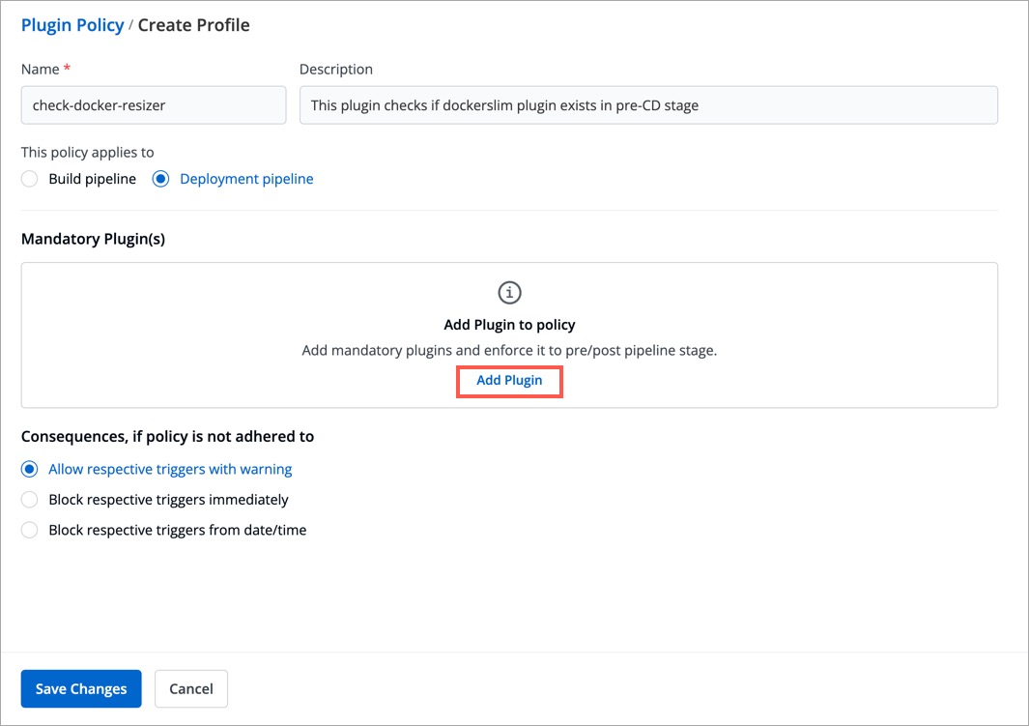
Task: Click the Mandatory Plugin(s) section heading
Action: (x=93, y=239)
